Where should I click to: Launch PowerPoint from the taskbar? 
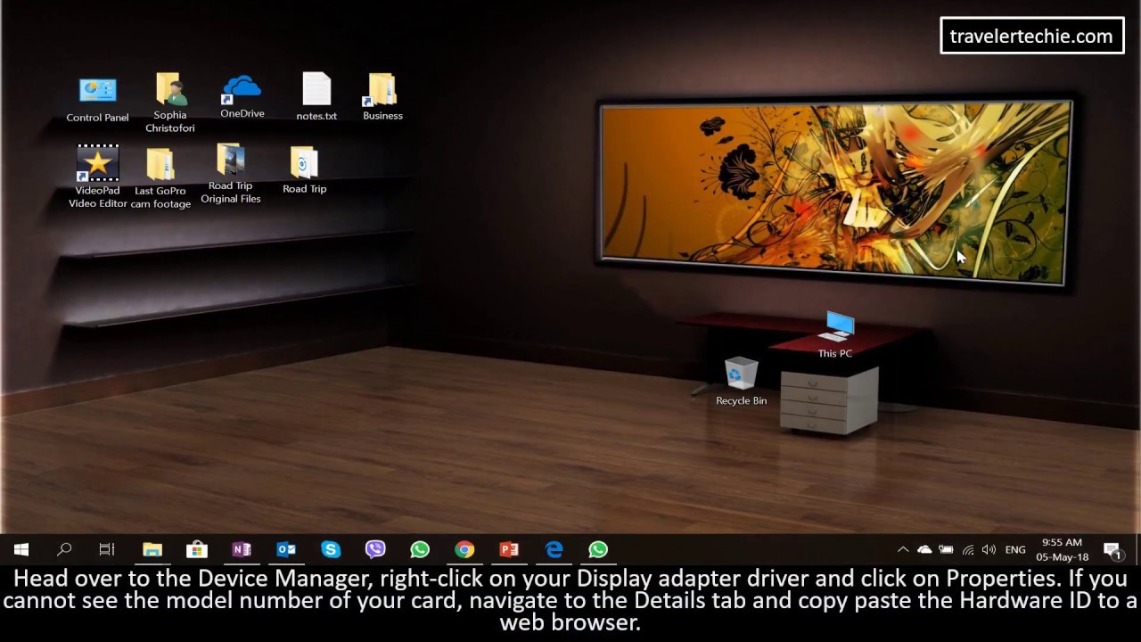[x=509, y=549]
